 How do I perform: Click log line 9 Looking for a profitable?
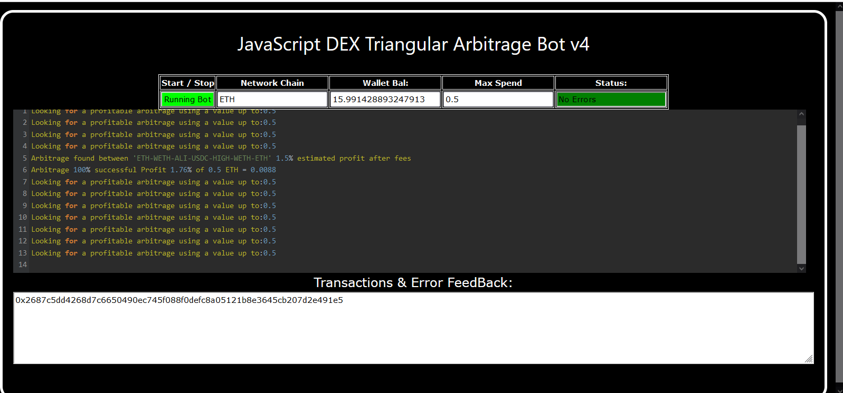(x=154, y=205)
